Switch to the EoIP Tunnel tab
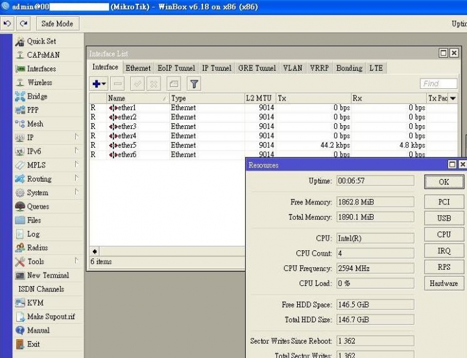This screenshot has height=358, width=467. point(176,68)
